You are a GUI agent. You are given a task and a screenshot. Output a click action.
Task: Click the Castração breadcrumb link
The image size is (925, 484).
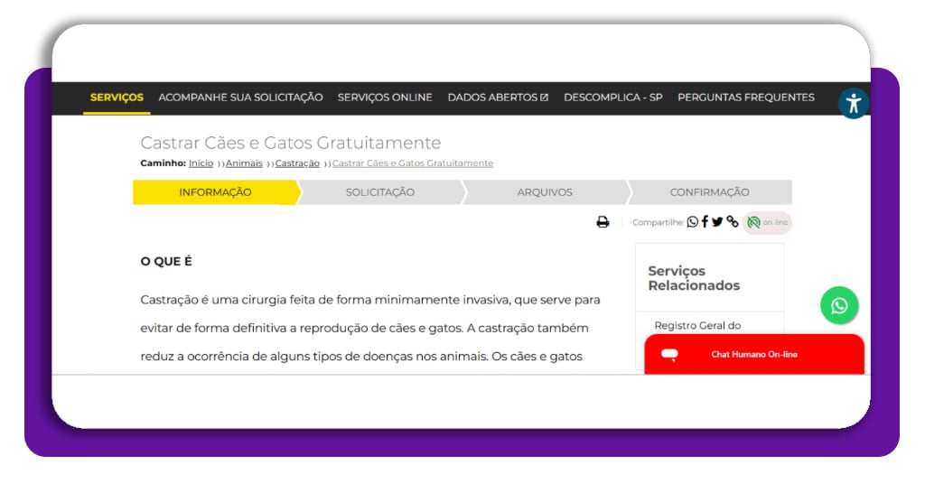(x=297, y=163)
